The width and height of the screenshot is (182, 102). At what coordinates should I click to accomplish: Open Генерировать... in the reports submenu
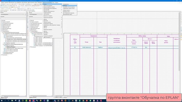coord(69,4)
